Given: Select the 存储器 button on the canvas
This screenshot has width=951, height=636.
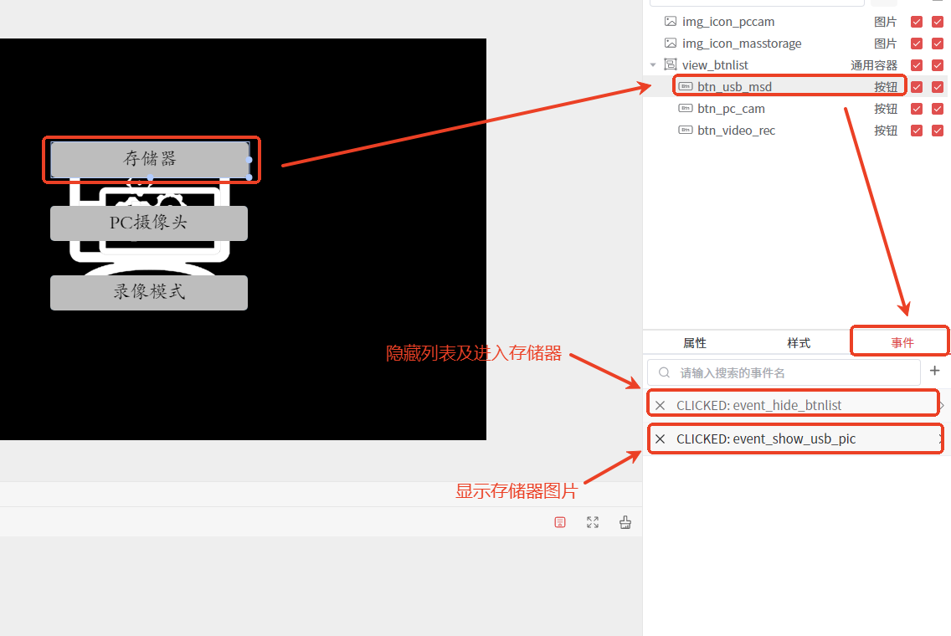Looking at the screenshot, I should pyautogui.click(x=150, y=160).
